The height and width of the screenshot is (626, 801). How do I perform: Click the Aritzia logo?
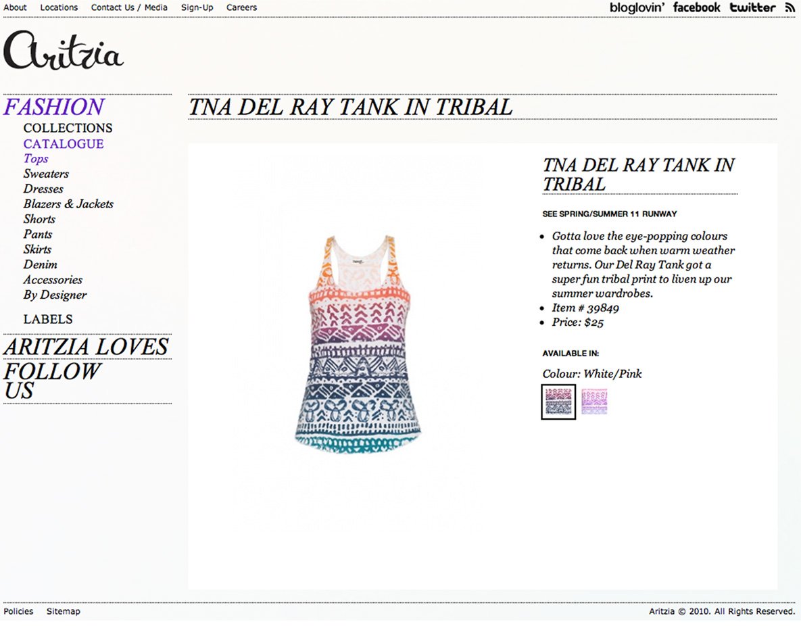[64, 50]
